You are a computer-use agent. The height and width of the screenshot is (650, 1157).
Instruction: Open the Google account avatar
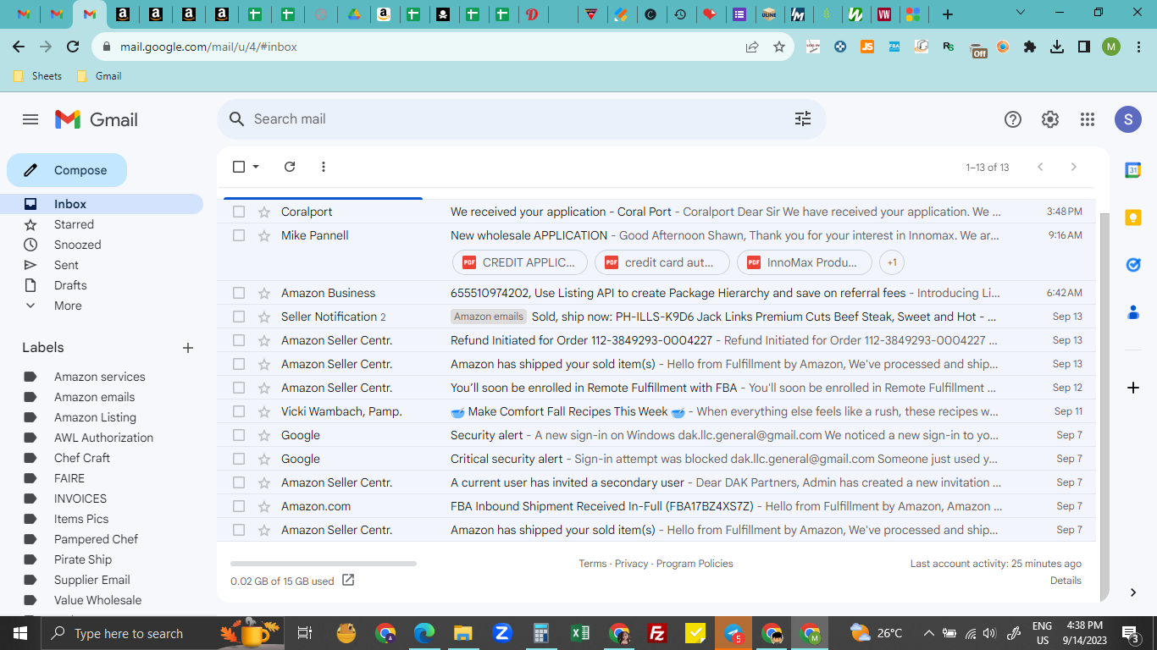(1127, 119)
